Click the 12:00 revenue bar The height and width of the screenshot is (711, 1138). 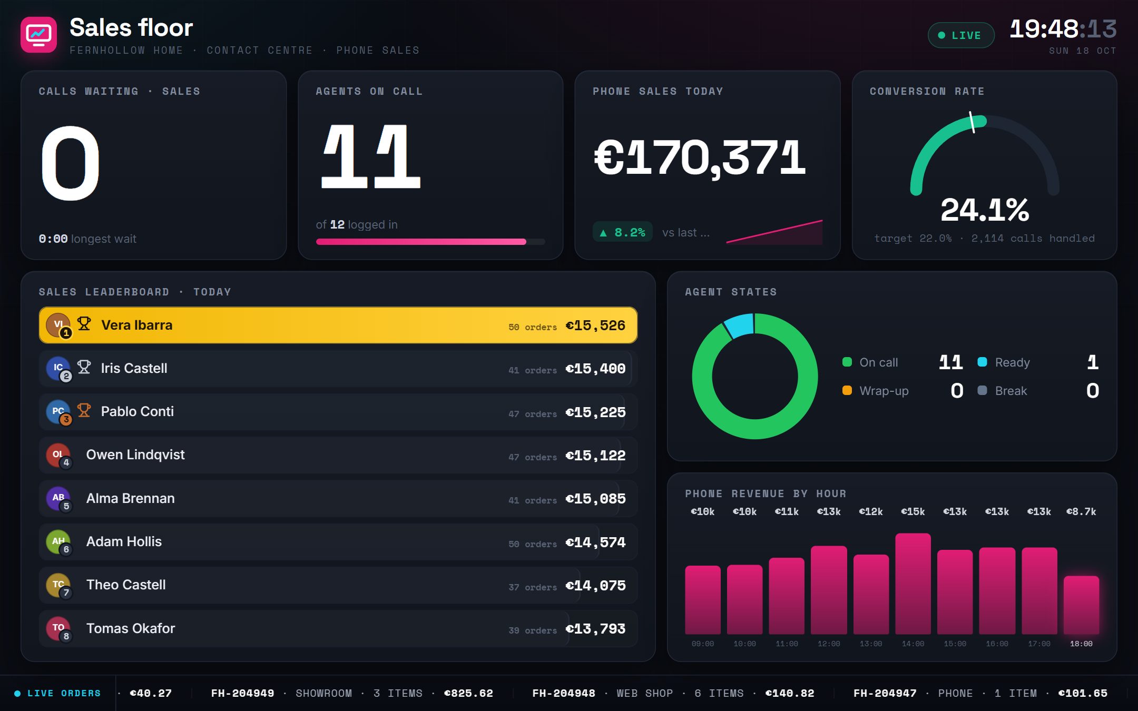(829, 590)
